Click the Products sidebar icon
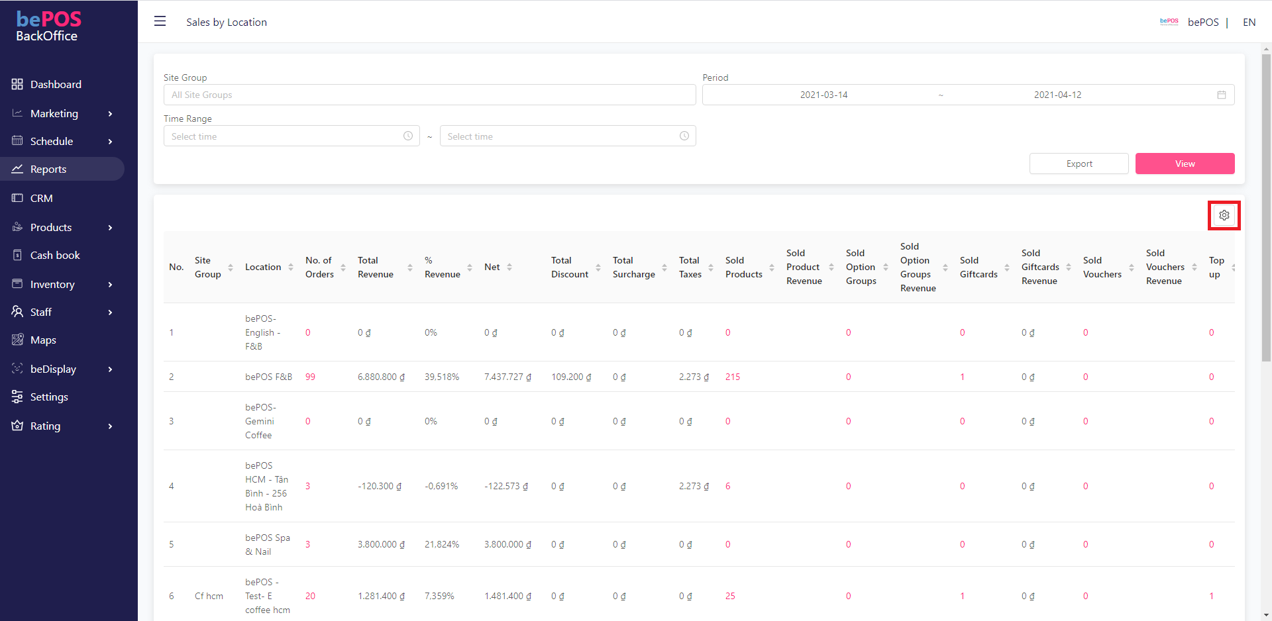This screenshot has height=621, width=1272. [x=17, y=227]
